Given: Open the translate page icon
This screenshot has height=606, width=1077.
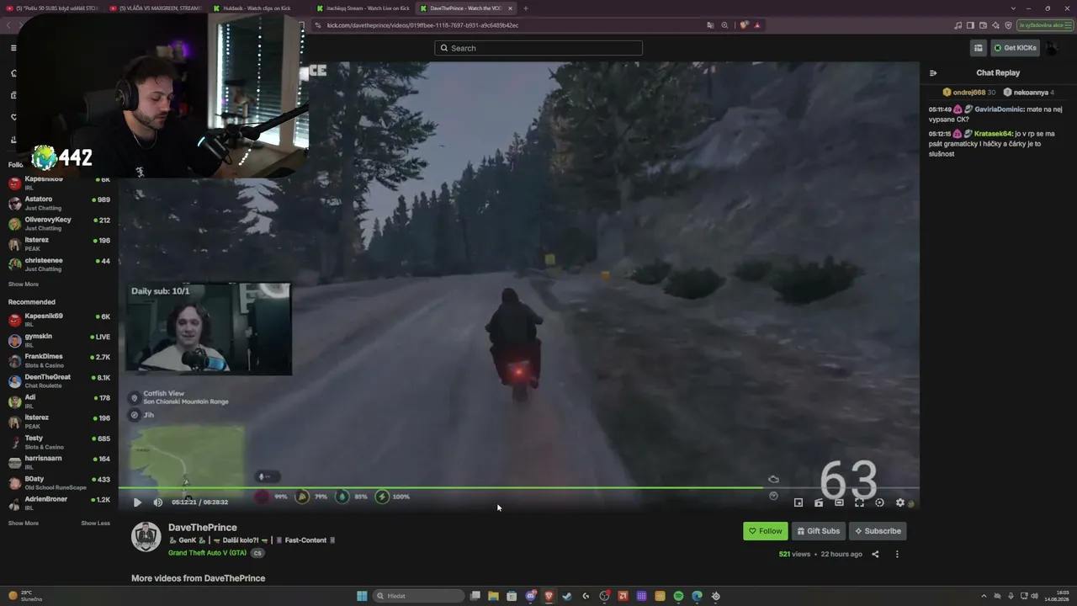Looking at the screenshot, I should click(711, 25).
